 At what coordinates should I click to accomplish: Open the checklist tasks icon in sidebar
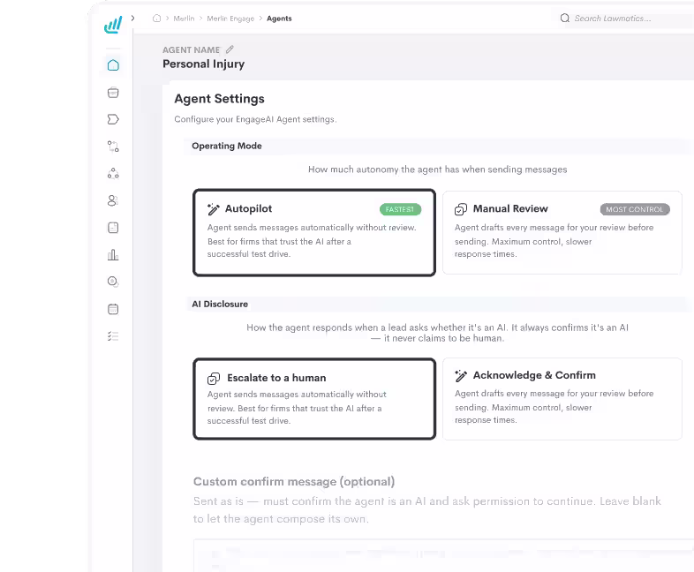click(x=113, y=336)
